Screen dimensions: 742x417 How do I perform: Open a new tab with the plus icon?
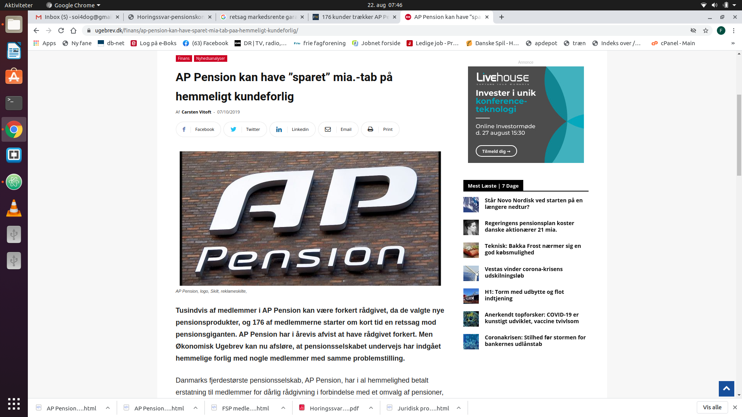coord(502,17)
